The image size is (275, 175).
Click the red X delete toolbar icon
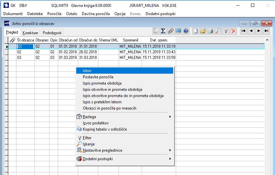click(233, 31)
